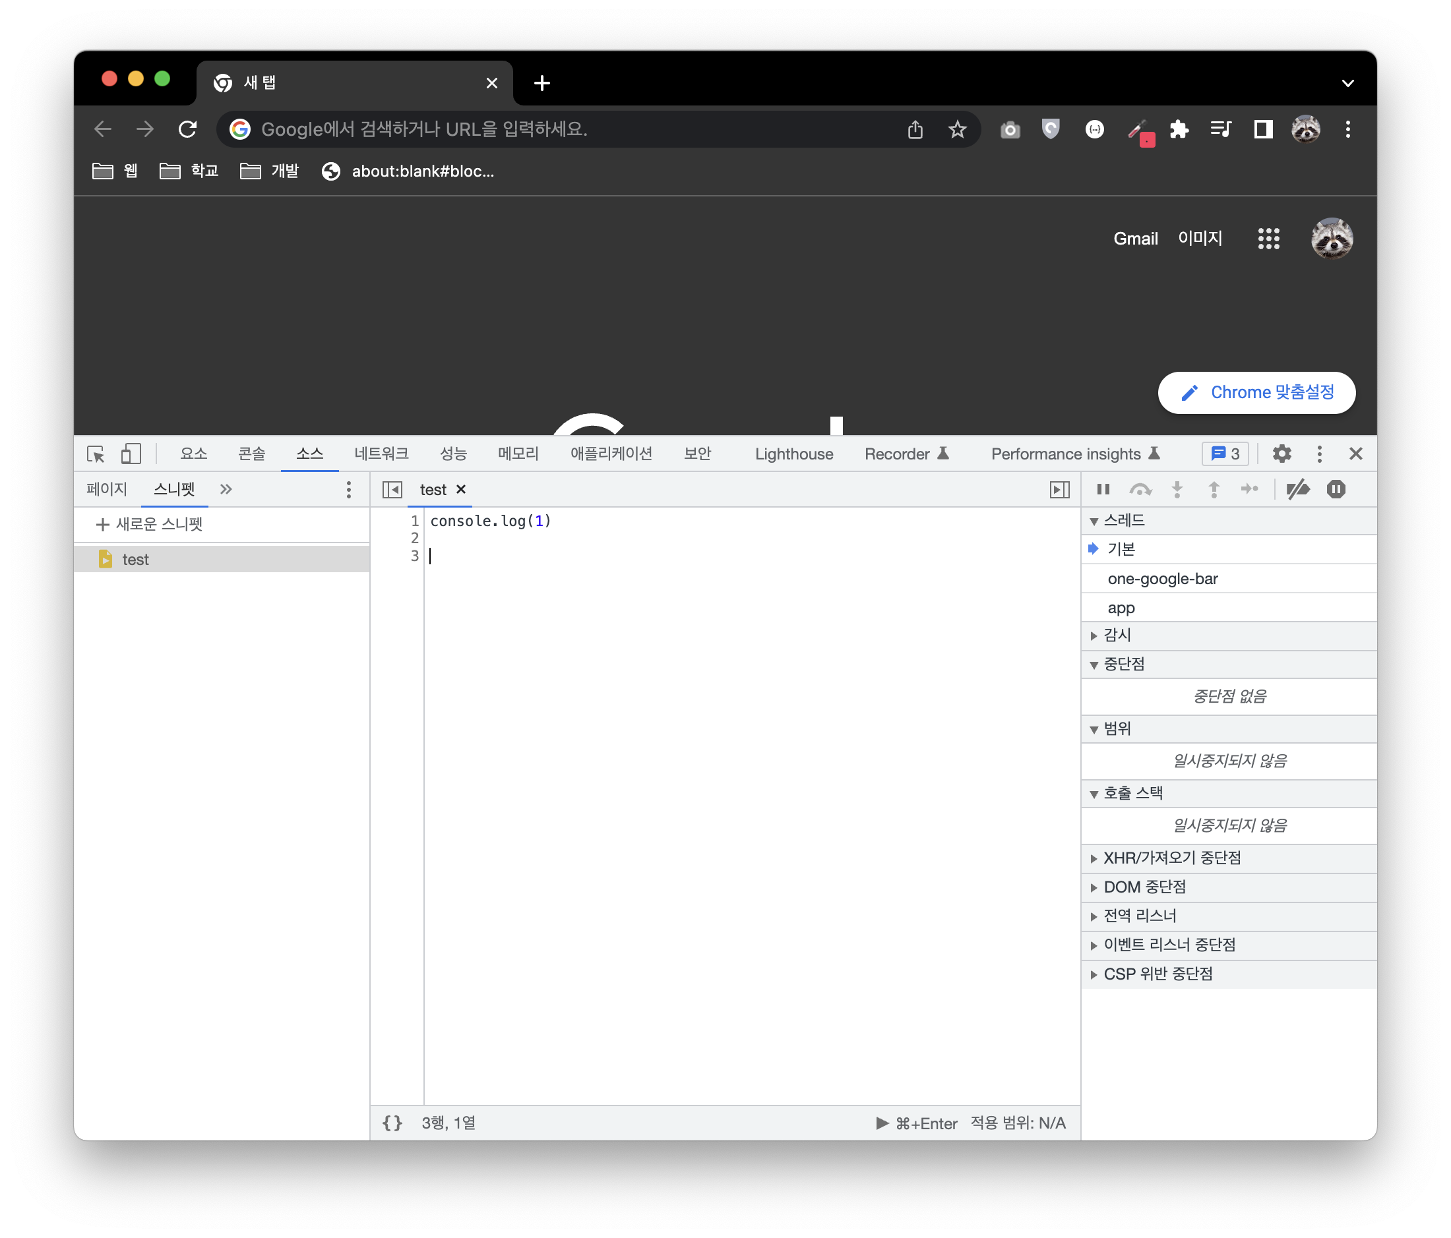Toggle the device toolbar icon
Screen dimensions: 1451x1238
click(131, 454)
